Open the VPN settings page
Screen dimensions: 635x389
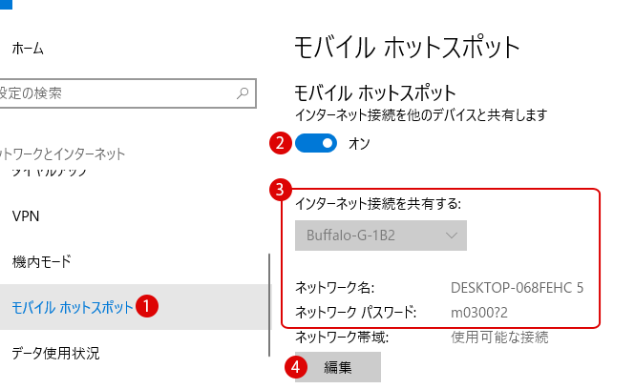26,215
